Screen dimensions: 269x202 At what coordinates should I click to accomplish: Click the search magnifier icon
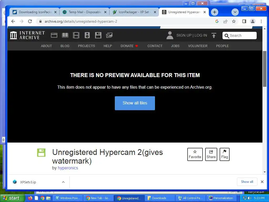pyautogui.click(x=227, y=36)
